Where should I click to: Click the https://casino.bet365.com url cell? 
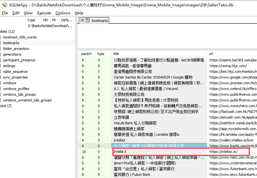[x=232, y=60]
